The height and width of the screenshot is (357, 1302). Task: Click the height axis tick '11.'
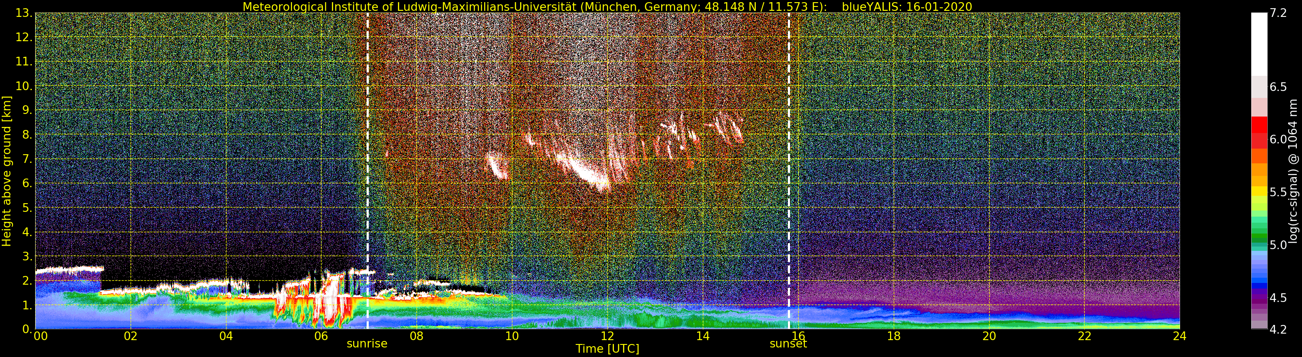(24, 62)
